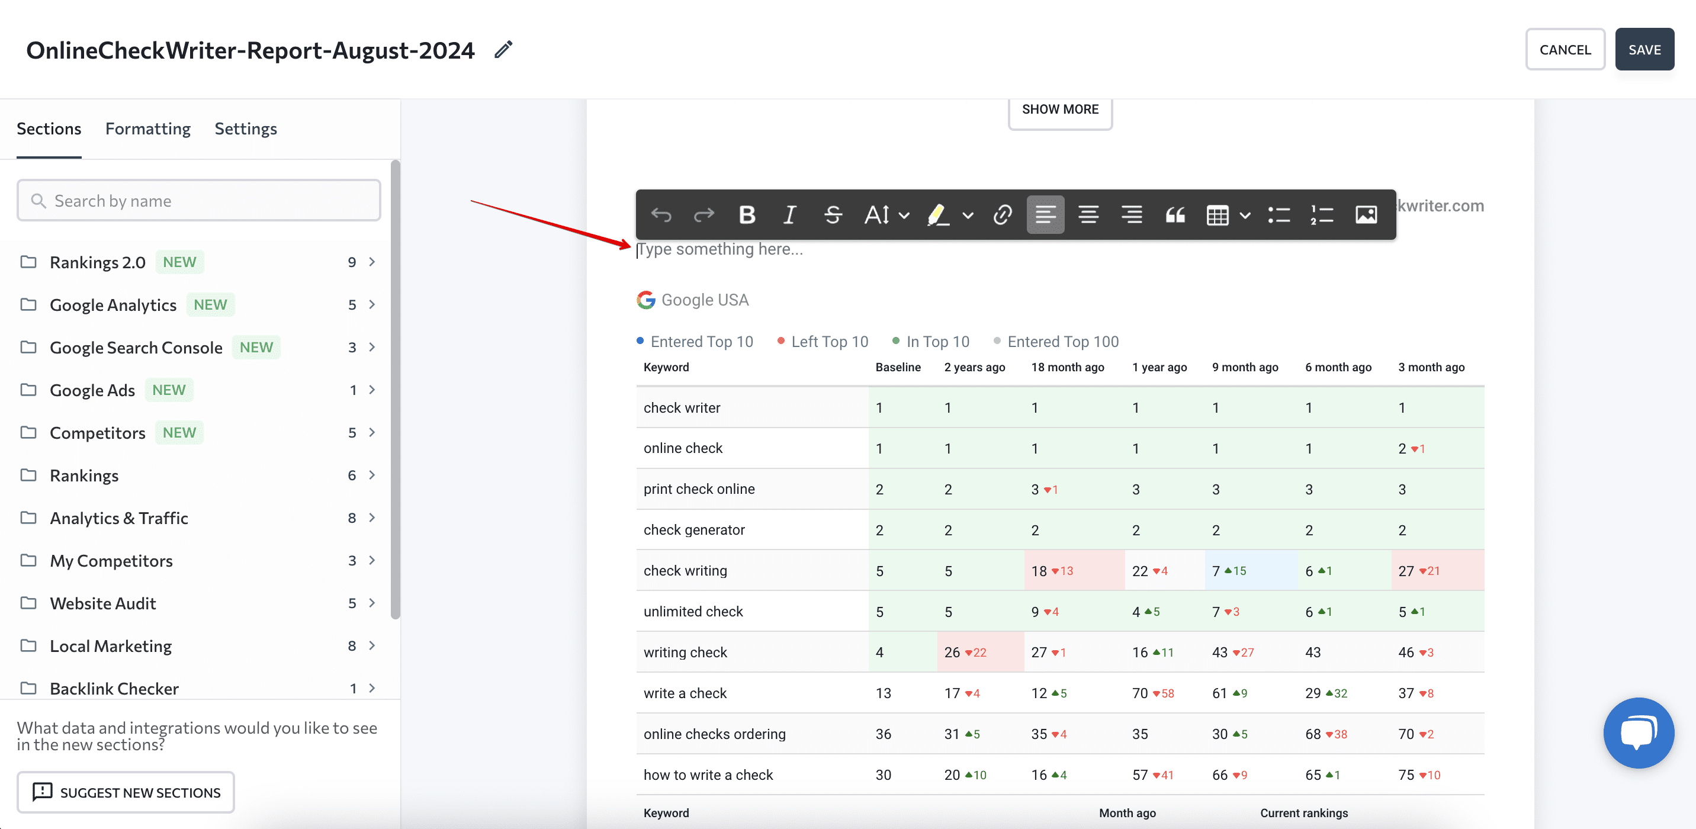Image resolution: width=1696 pixels, height=829 pixels.
Task: Insert an image via toolbar
Action: [x=1366, y=215]
